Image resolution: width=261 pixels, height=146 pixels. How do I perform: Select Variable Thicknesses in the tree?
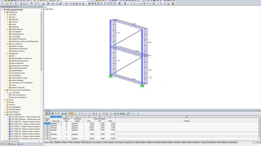(x=19, y=39)
